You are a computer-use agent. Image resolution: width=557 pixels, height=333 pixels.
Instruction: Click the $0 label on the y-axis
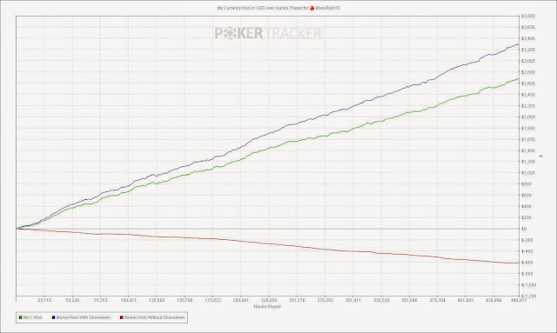(524, 229)
